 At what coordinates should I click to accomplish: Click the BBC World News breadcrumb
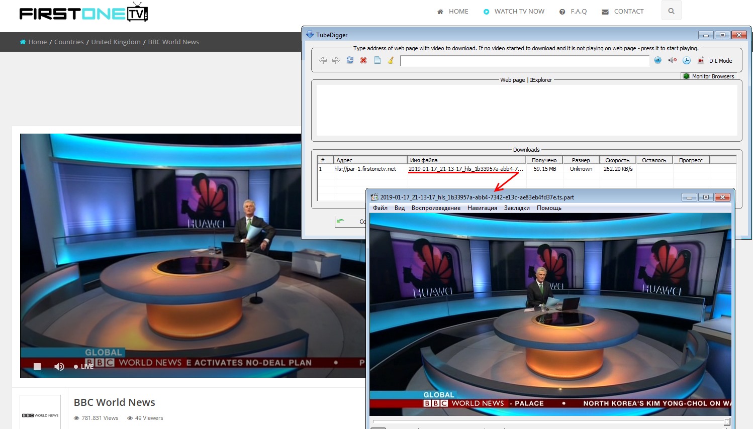(x=173, y=42)
